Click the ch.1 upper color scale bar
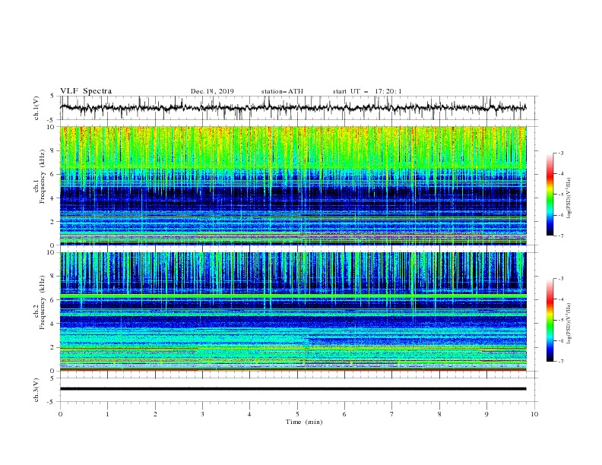The width and height of the screenshot is (602, 465). pyautogui.click(x=550, y=194)
